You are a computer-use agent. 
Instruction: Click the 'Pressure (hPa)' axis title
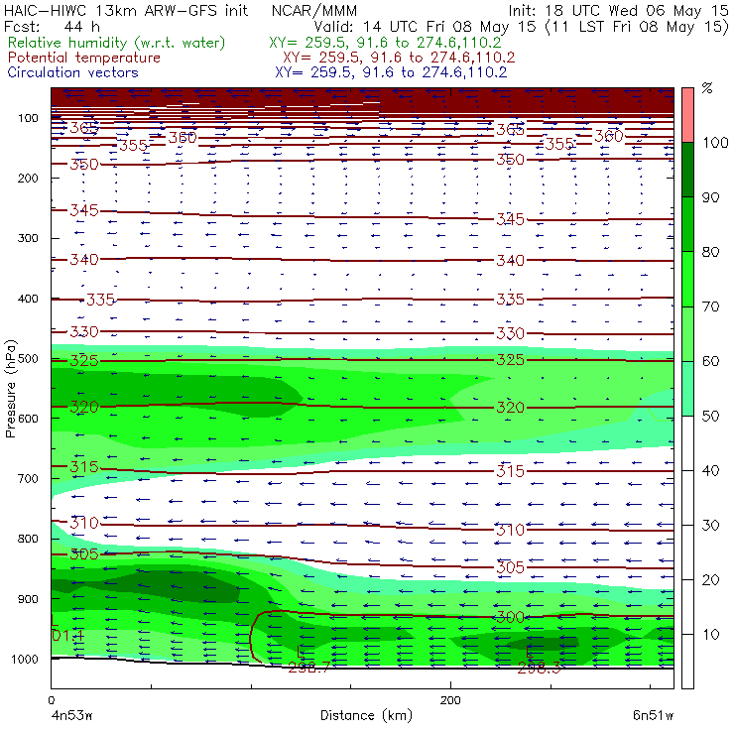[x=10, y=389]
